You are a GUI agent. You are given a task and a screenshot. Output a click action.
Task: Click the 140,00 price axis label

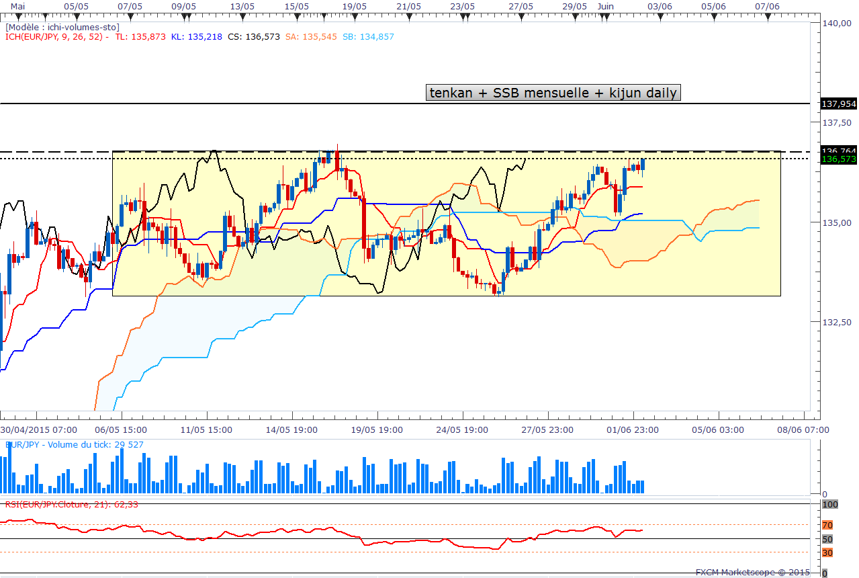837,23
